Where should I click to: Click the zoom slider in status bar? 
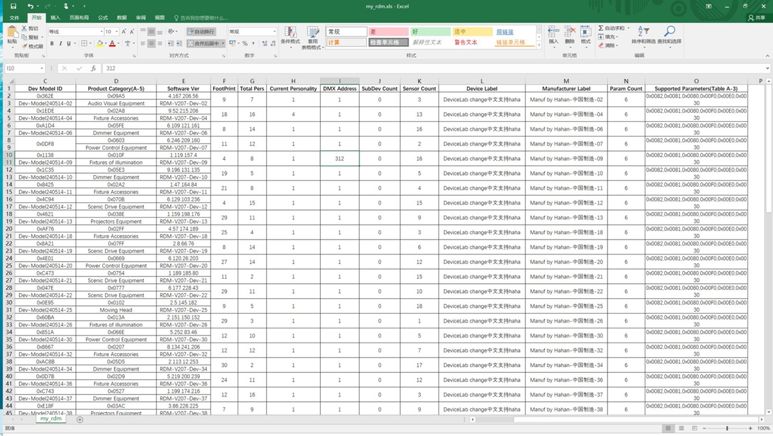pyautogui.click(x=727, y=428)
